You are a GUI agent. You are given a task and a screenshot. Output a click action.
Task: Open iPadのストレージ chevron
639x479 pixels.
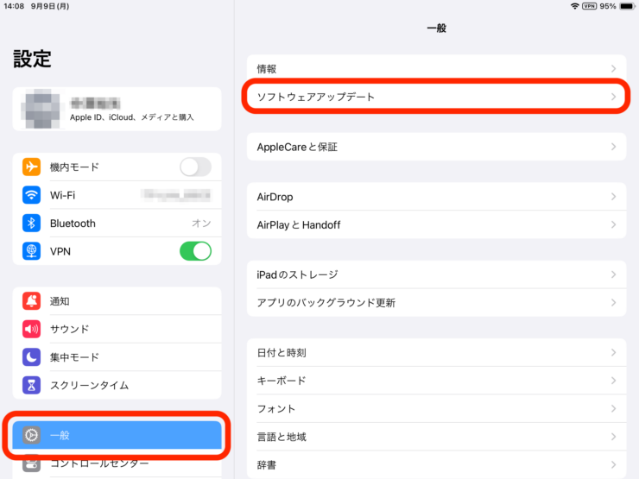tap(613, 274)
